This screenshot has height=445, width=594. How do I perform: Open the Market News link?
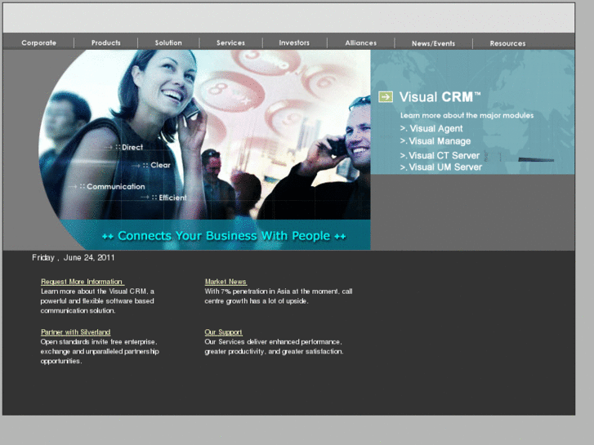coord(226,282)
